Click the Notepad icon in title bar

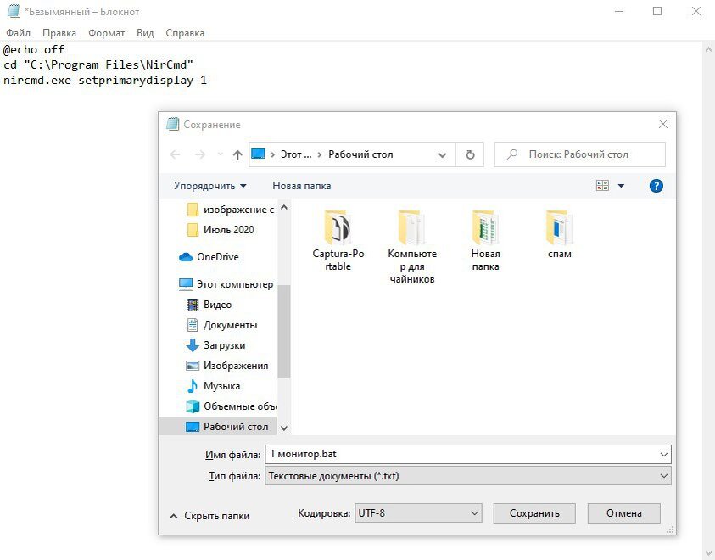pyautogui.click(x=14, y=11)
